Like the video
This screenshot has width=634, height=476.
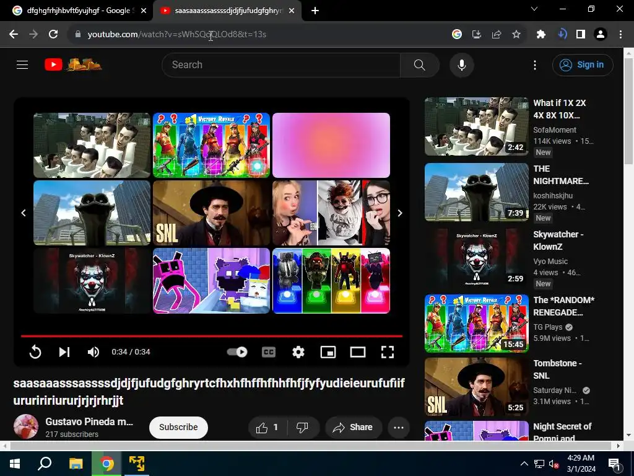tap(267, 428)
